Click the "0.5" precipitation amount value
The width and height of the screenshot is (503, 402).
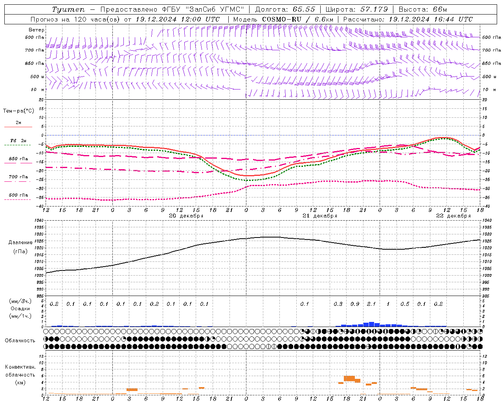pyautogui.click(x=405, y=304)
